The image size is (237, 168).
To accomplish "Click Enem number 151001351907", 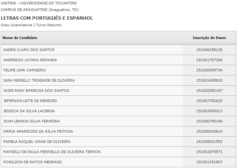I will [x=209, y=162].
